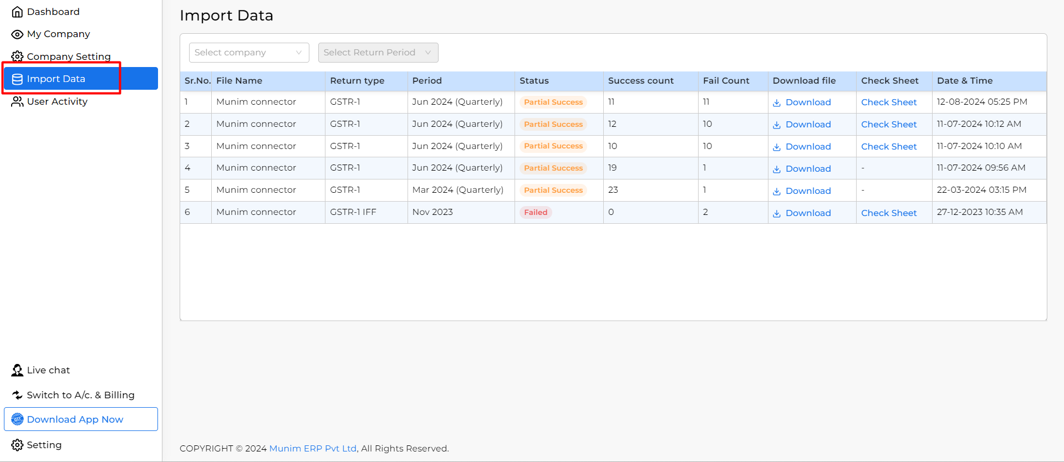Go to Dashboard in sidebar

[53, 12]
